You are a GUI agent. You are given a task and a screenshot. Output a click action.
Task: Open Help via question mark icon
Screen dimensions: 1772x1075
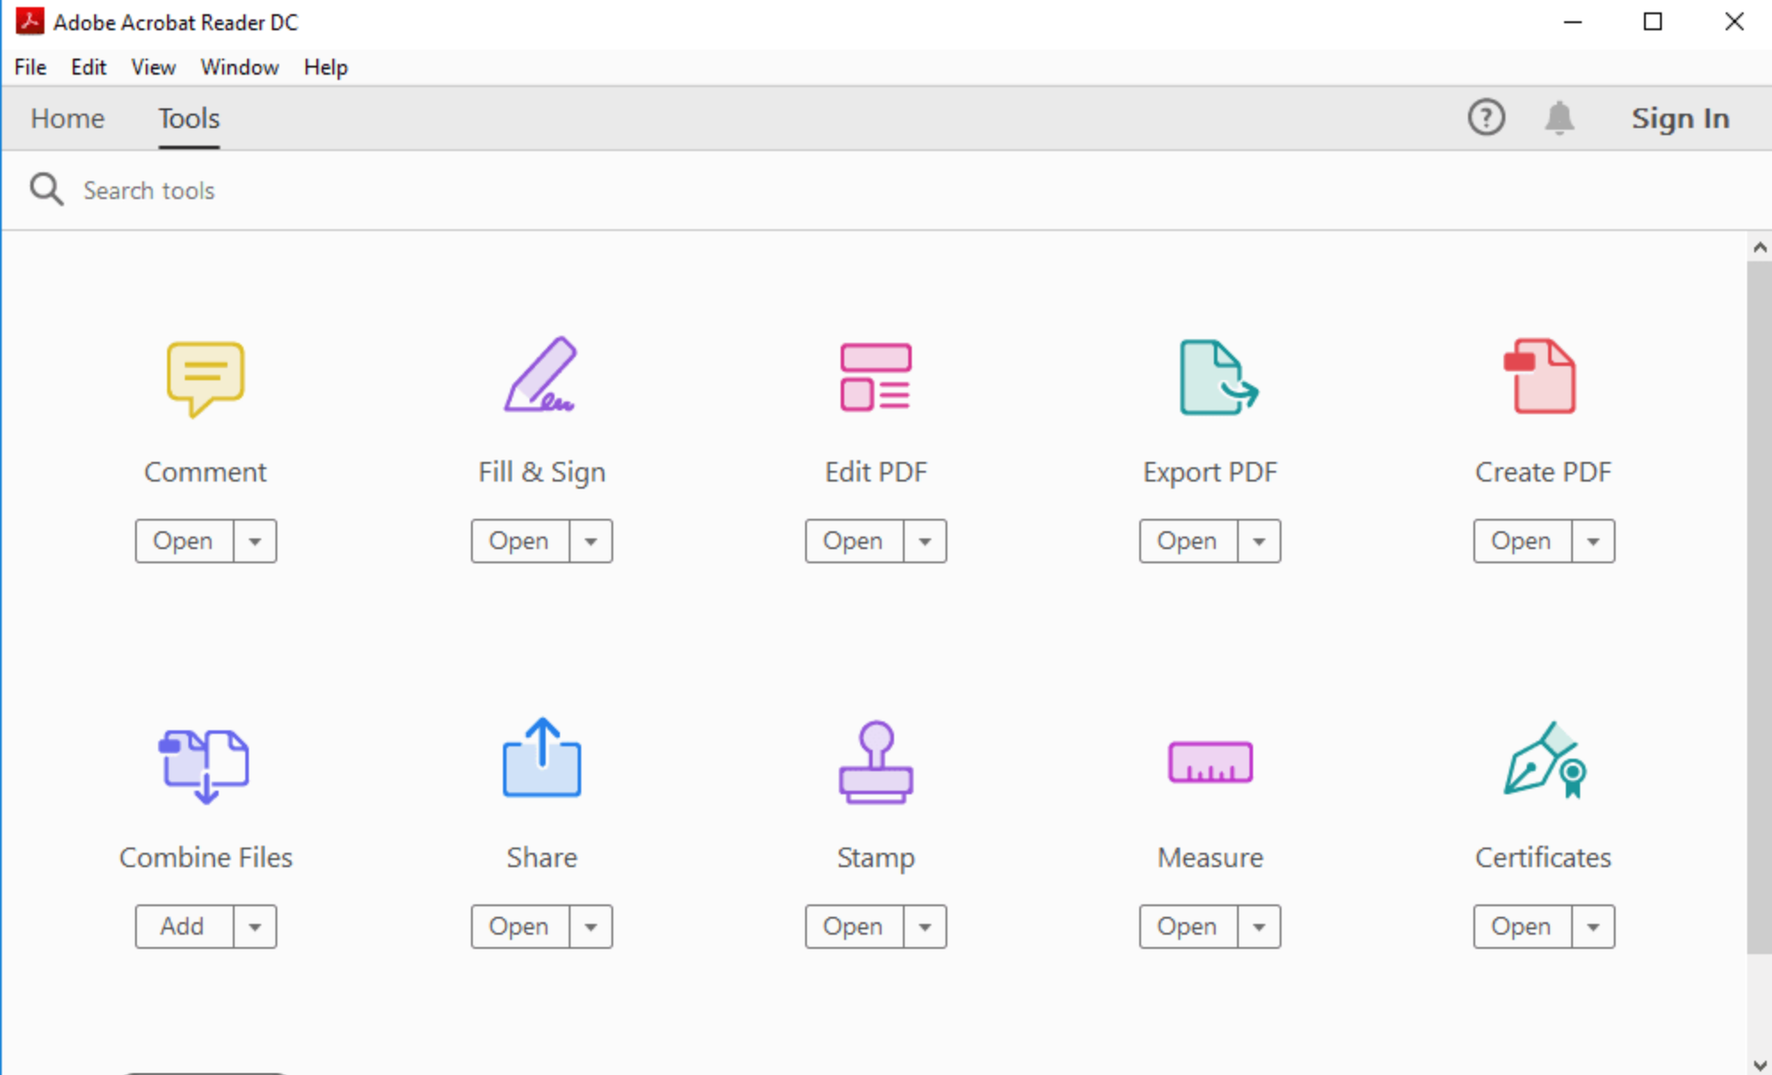pos(1486,117)
